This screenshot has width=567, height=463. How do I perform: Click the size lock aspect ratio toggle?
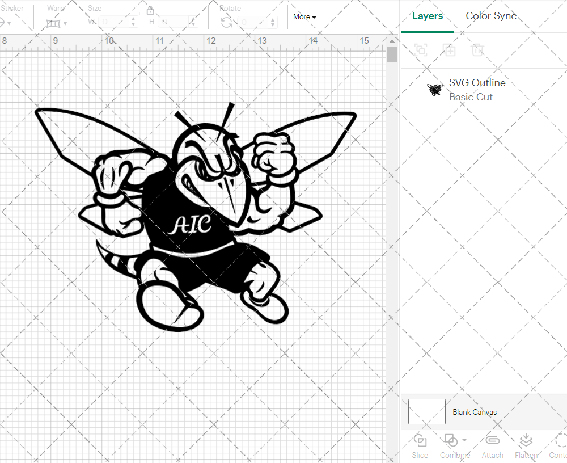click(x=150, y=10)
